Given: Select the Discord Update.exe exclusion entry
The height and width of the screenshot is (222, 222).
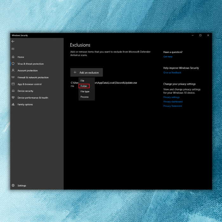Looking at the screenshot, I should [104, 84].
